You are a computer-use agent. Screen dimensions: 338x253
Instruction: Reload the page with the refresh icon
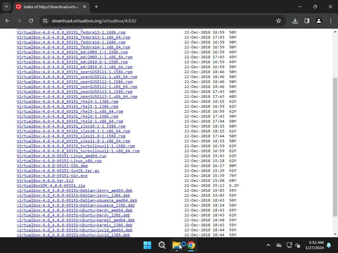tap(31, 21)
